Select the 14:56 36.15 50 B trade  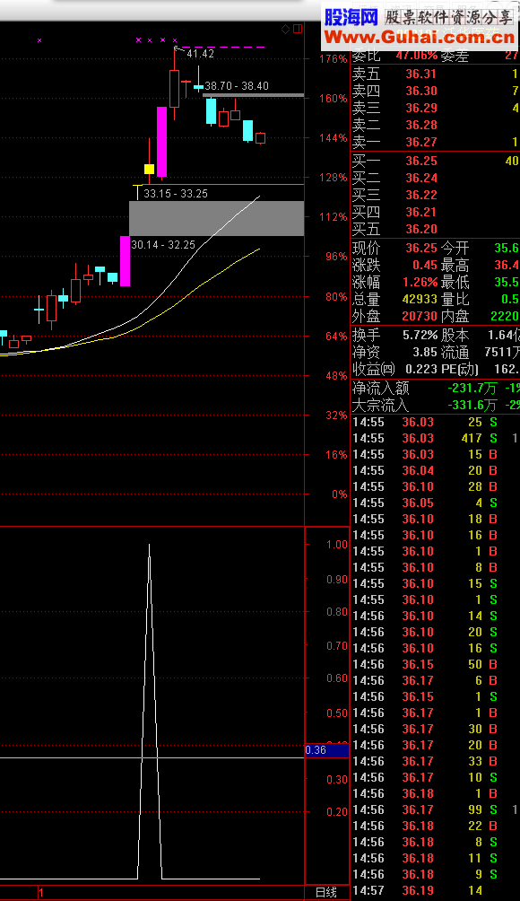tap(435, 664)
